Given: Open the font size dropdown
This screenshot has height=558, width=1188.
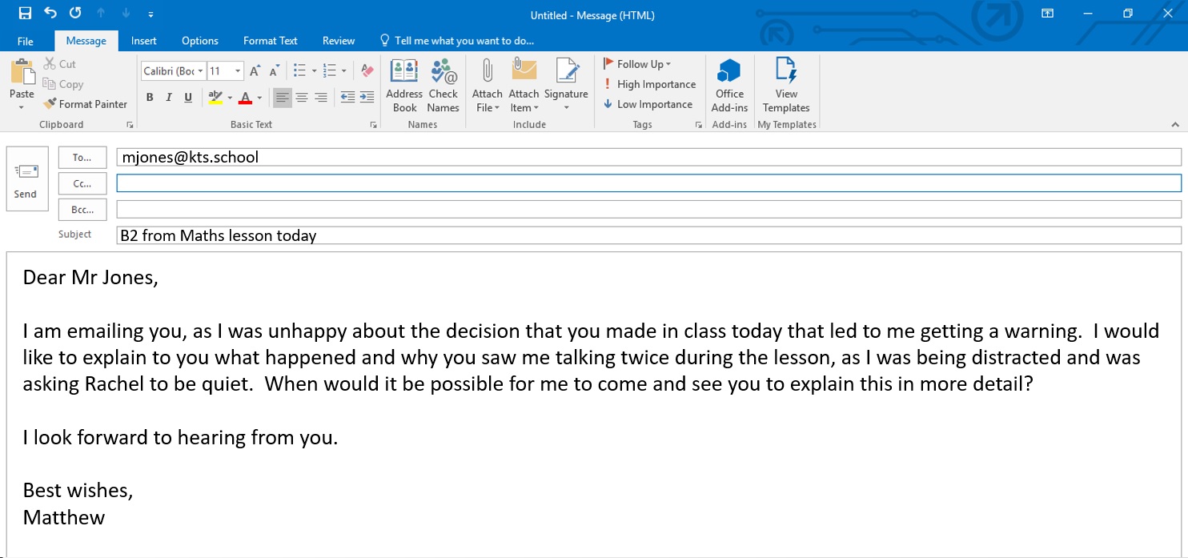Looking at the screenshot, I should (238, 71).
